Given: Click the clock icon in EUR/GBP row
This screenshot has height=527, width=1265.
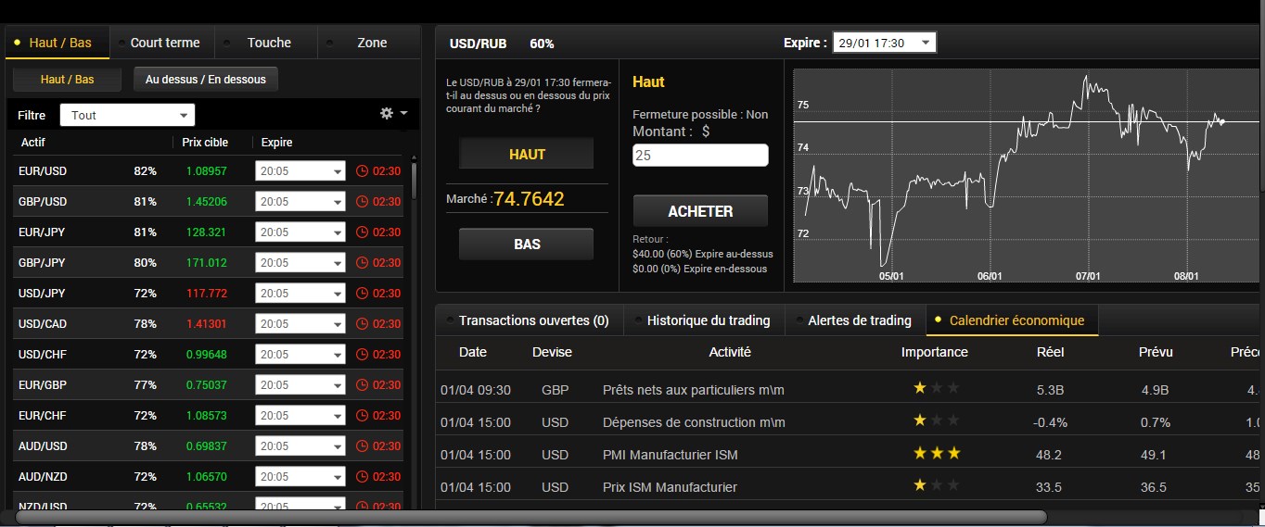Looking at the screenshot, I should (363, 384).
